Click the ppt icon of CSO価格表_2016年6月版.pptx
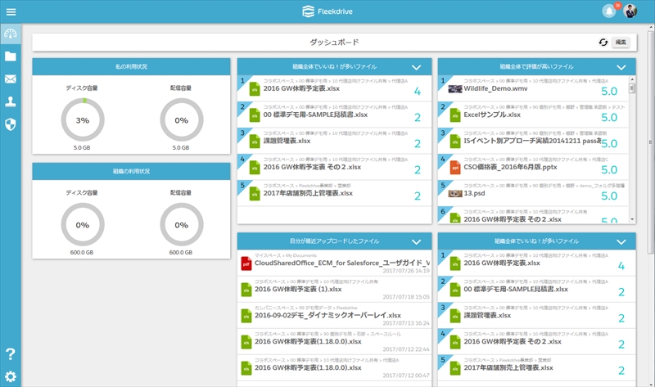This screenshot has height=387, width=655. (x=455, y=168)
